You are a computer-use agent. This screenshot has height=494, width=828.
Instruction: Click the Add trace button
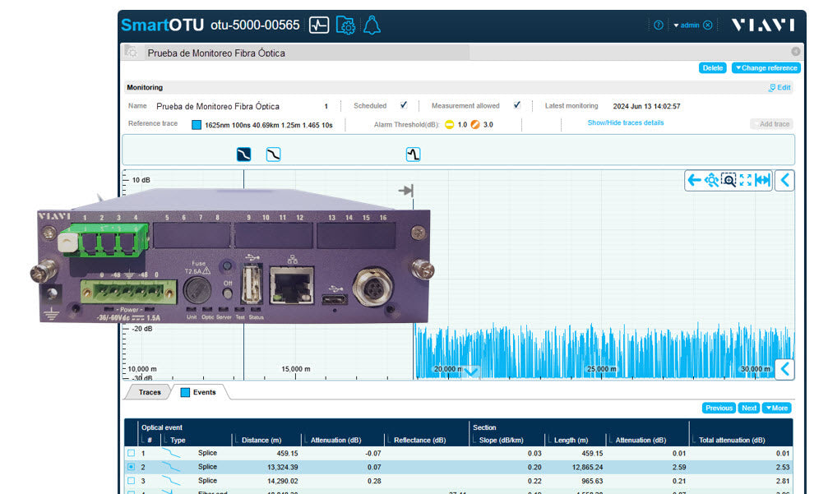(771, 124)
